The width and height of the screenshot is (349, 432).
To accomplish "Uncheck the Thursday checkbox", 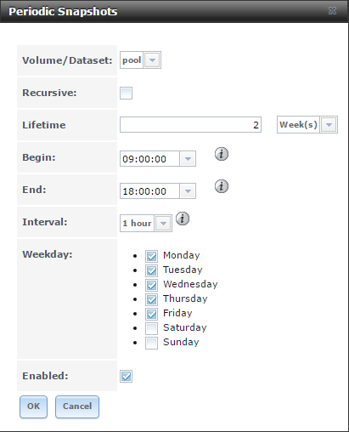I will point(151,299).
